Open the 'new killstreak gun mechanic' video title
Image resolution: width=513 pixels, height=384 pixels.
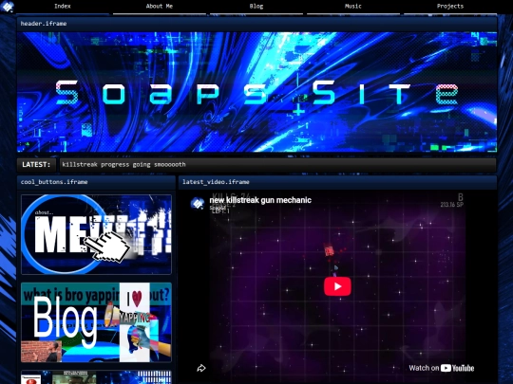[260, 200]
